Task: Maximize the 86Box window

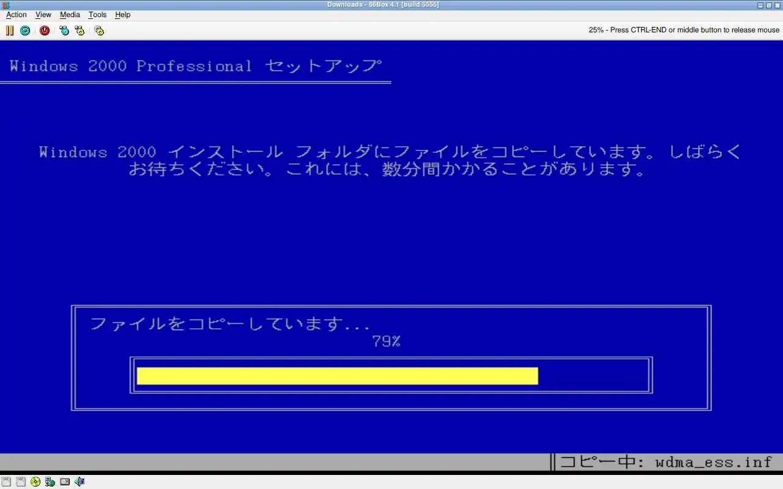Action: pyautogui.click(x=769, y=5)
